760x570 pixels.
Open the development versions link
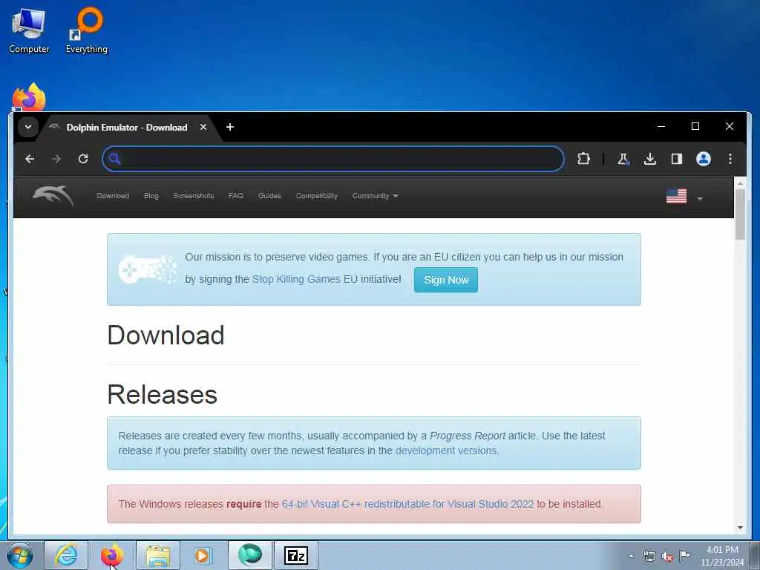446,451
